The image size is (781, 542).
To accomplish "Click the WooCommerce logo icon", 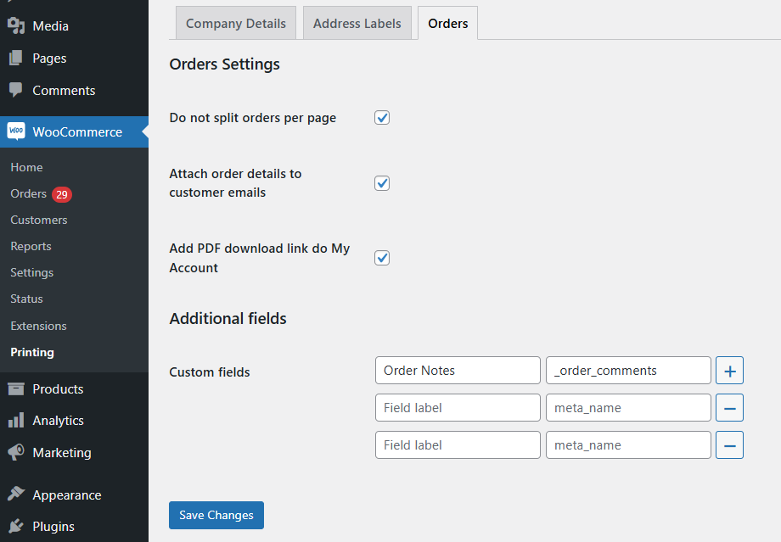I will [x=16, y=131].
